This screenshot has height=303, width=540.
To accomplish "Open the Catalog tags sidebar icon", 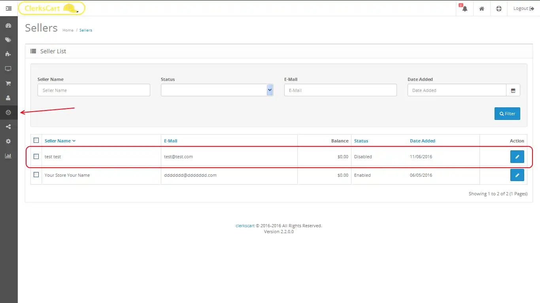I will click(8, 40).
